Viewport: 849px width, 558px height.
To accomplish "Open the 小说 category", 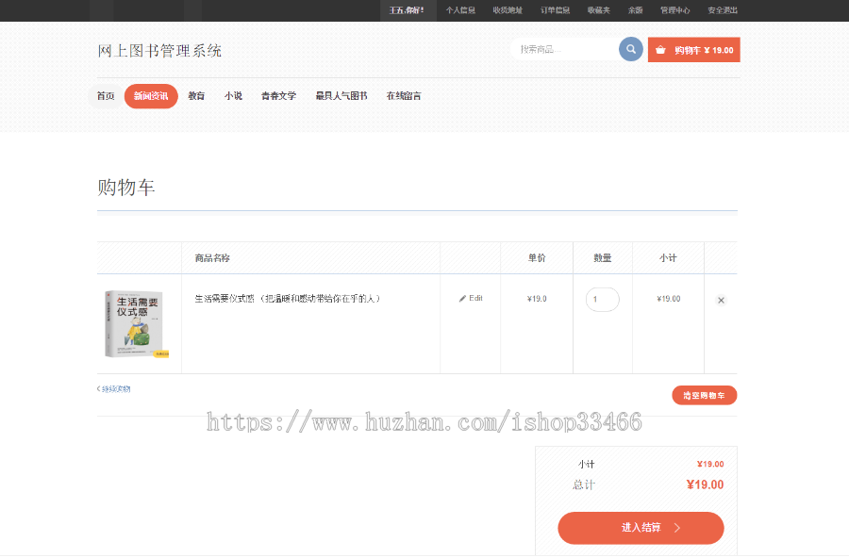I will coord(233,96).
